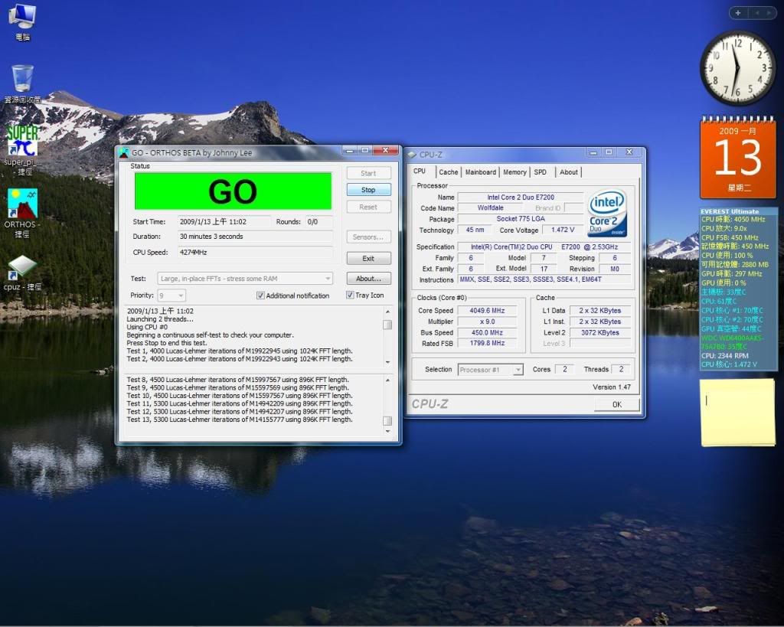Click the ORTHOS title bar app icon

point(124,152)
